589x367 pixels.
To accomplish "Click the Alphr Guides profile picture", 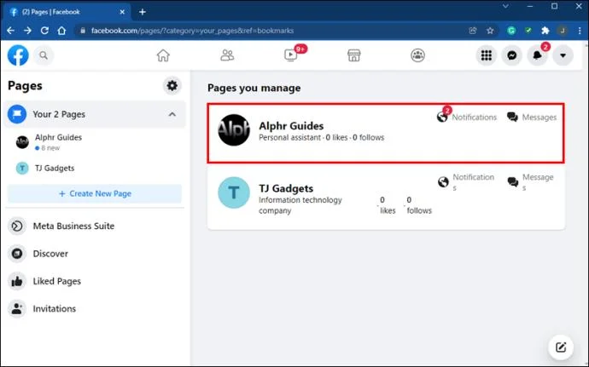I will pyautogui.click(x=234, y=130).
